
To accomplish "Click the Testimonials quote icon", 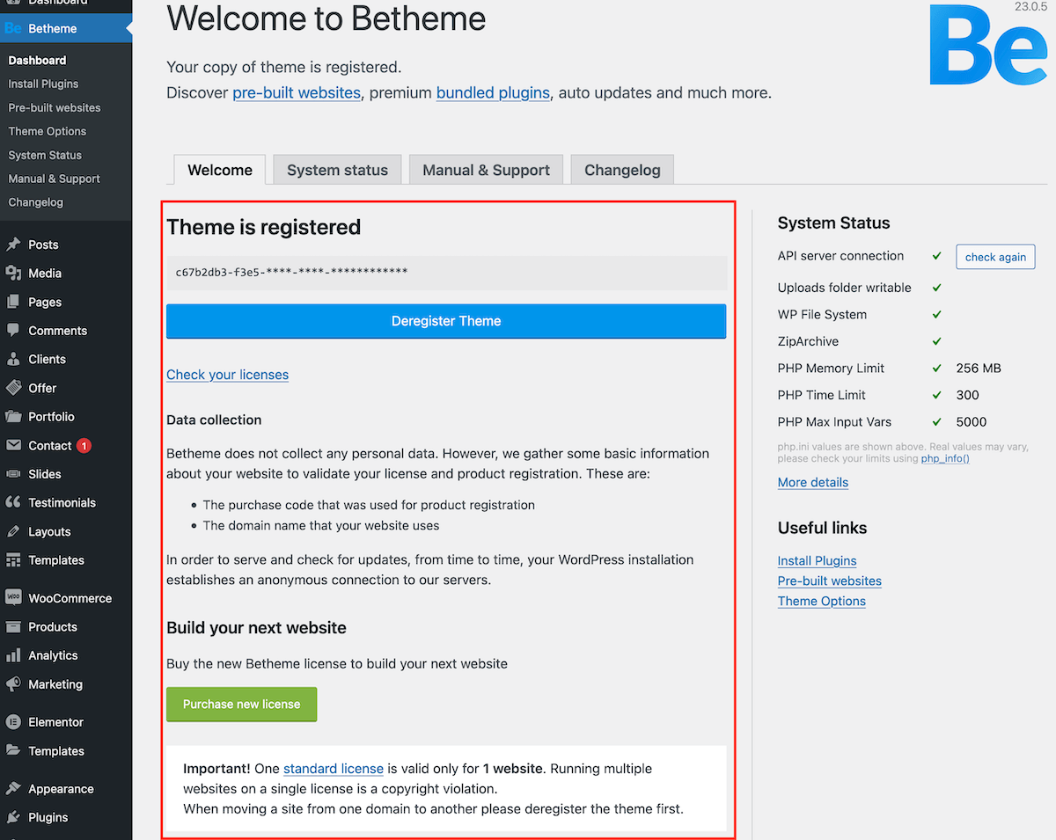I will click(13, 503).
